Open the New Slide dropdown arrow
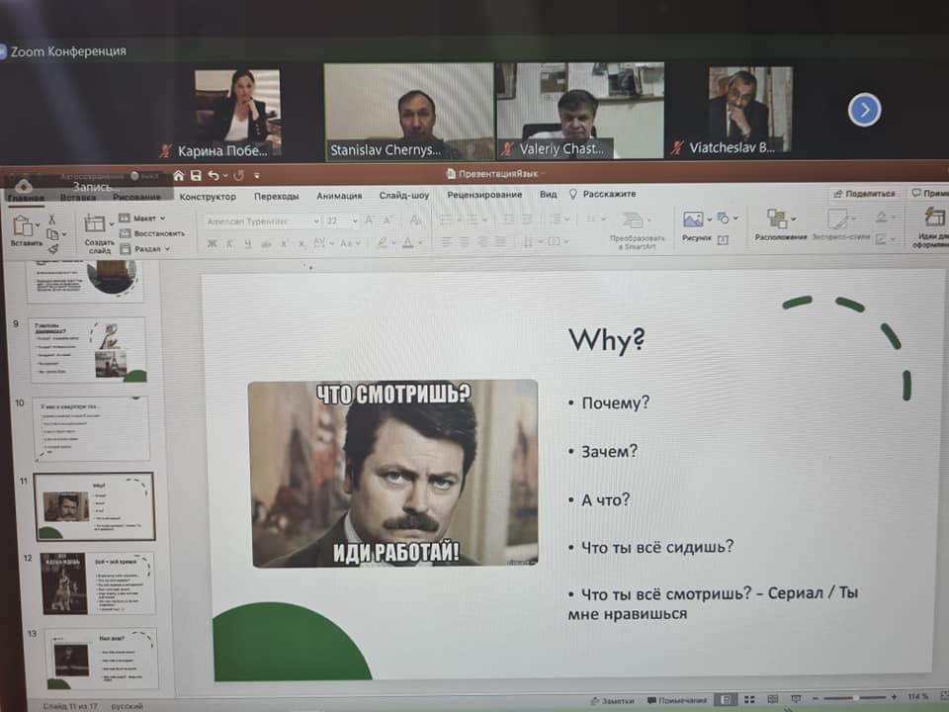Screen dimensions: 949x712 click(112, 224)
